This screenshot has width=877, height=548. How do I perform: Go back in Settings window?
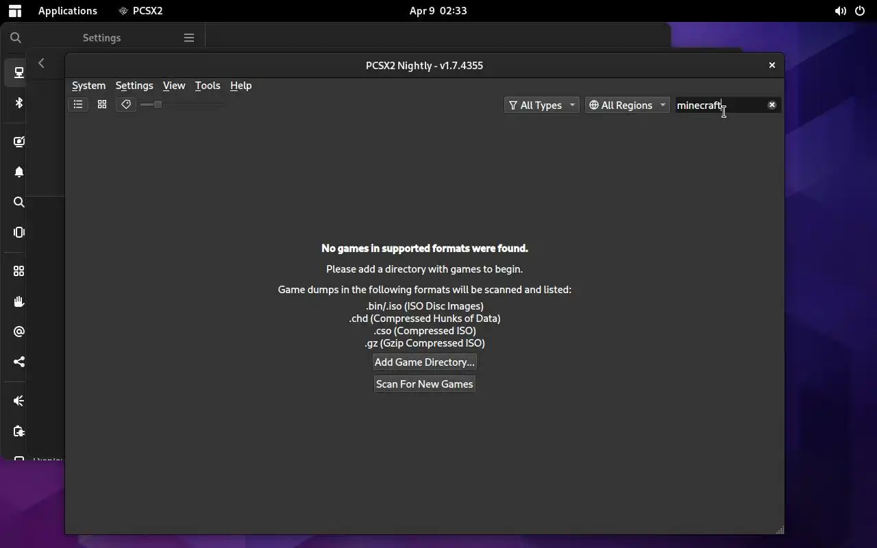41,63
